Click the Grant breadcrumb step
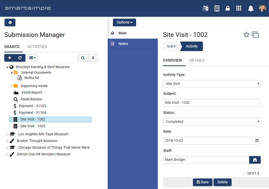The height and width of the screenshot is (189, 269). 171,46
